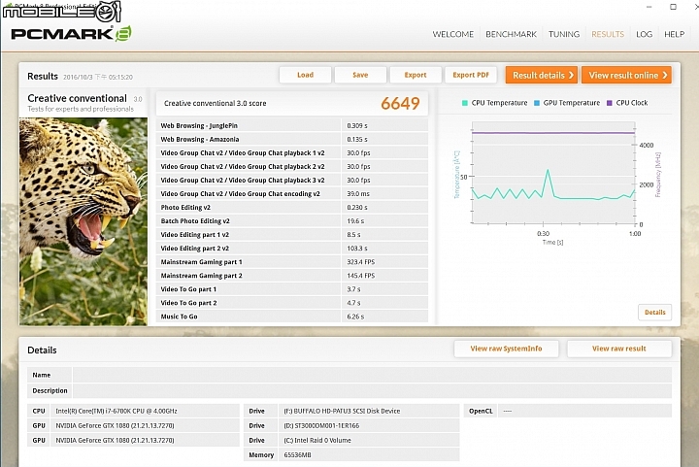Image resolution: width=699 pixels, height=467 pixels.
Task: Select Video Group Chat encoding v2 row
Action: 292,194
